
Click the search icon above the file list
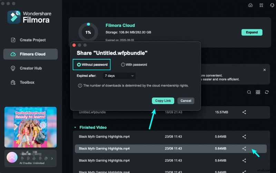[249, 92]
